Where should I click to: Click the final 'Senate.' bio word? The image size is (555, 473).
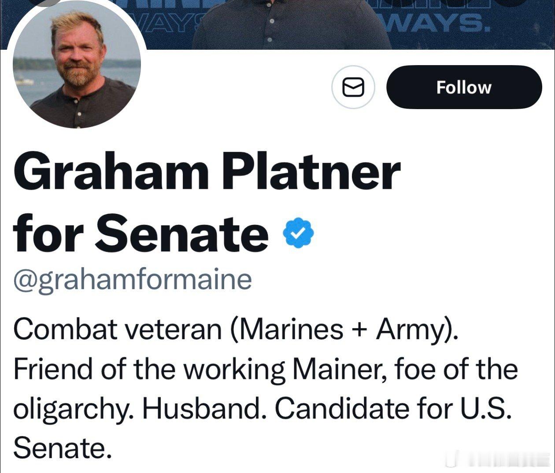pyautogui.click(x=60, y=448)
